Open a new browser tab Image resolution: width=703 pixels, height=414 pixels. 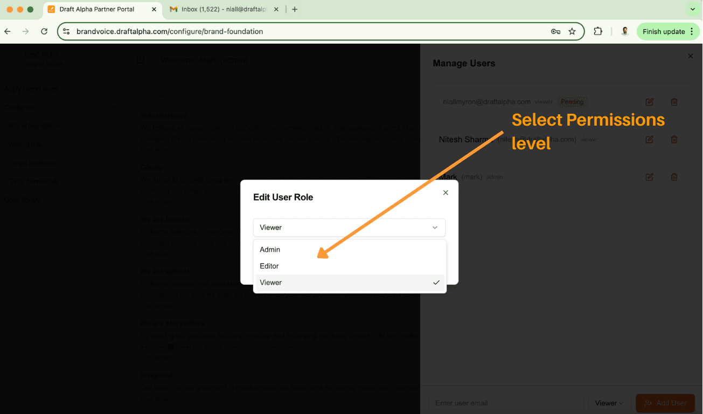[295, 10]
